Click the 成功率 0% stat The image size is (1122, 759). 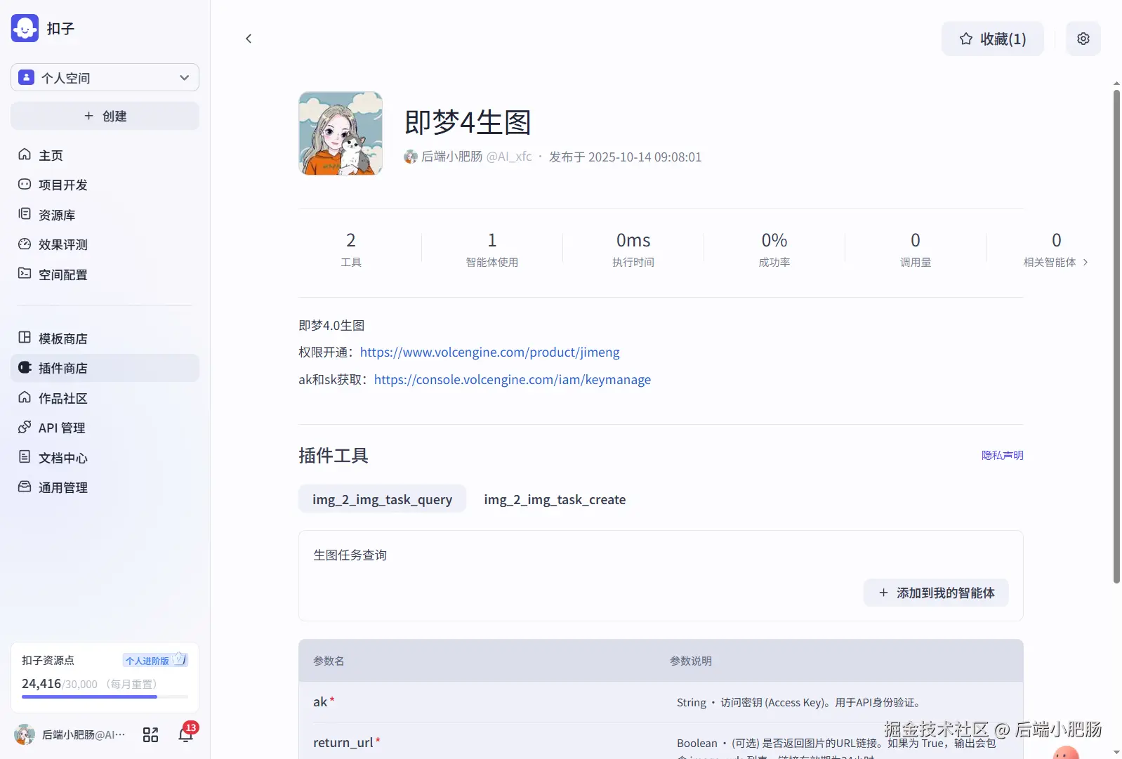coord(774,250)
